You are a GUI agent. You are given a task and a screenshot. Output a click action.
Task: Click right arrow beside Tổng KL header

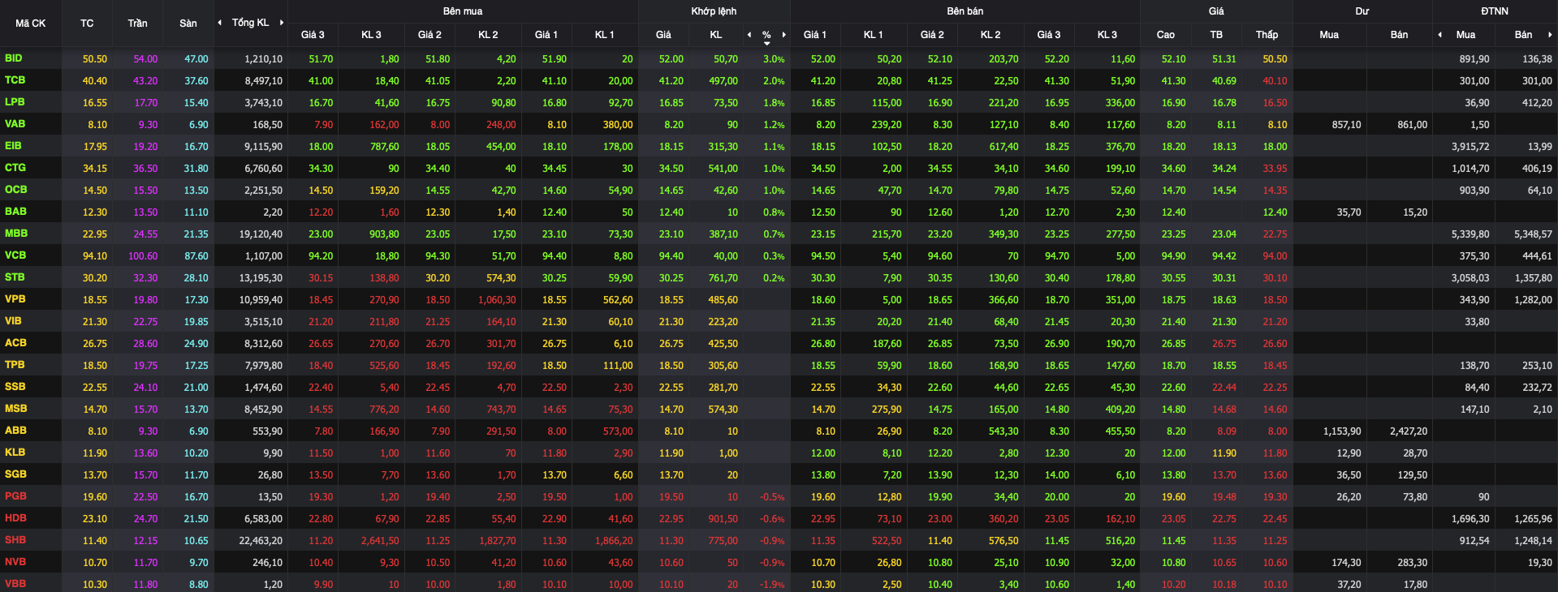(x=282, y=23)
